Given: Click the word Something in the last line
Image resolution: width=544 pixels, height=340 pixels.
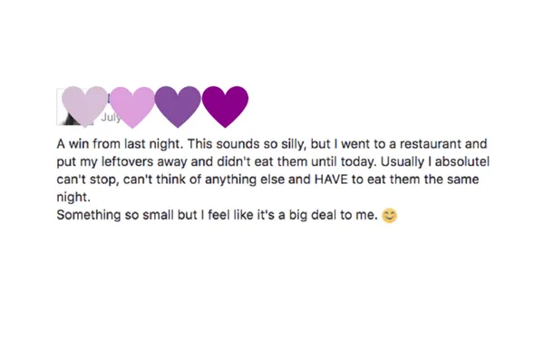Looking at the screenshot, I should (x=89, y=215).
